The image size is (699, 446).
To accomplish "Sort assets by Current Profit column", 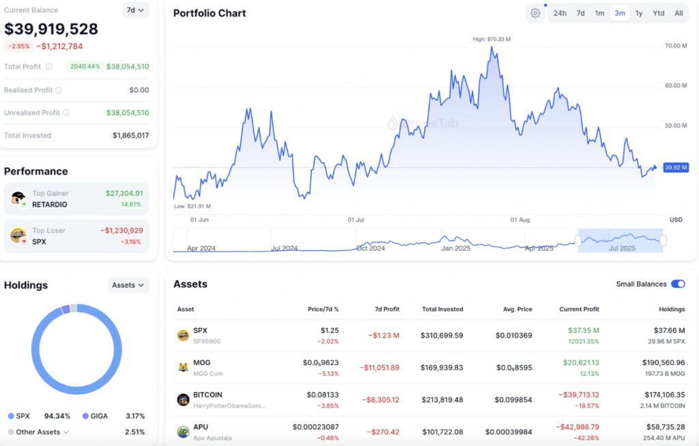I will coord(579,309).
